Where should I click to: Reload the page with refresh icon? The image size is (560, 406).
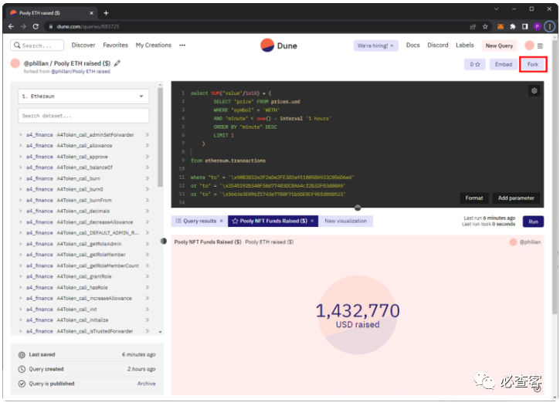(x=36, y=26)
